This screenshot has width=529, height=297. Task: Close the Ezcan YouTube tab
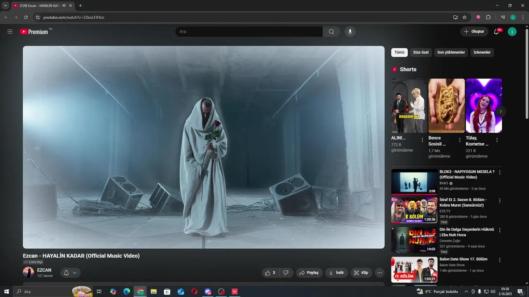(71, 6)
